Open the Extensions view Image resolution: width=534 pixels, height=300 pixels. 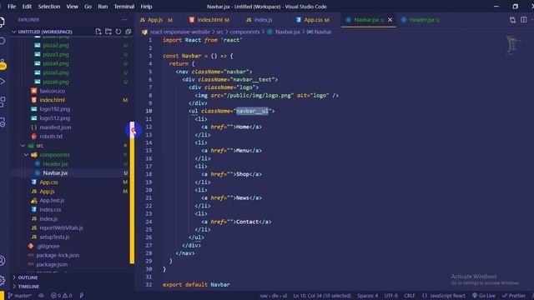pos(3,102)
